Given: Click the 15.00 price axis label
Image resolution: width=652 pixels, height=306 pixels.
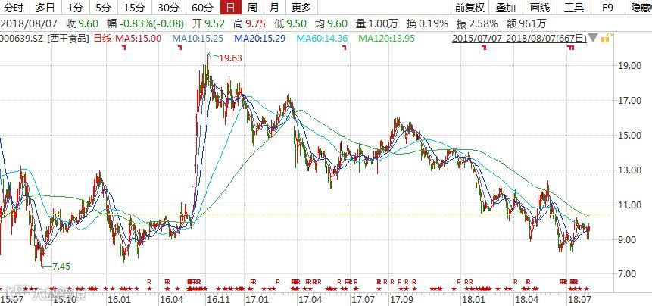Looking at the screenshot, I should pyautogui.click(x=630, y=135).
